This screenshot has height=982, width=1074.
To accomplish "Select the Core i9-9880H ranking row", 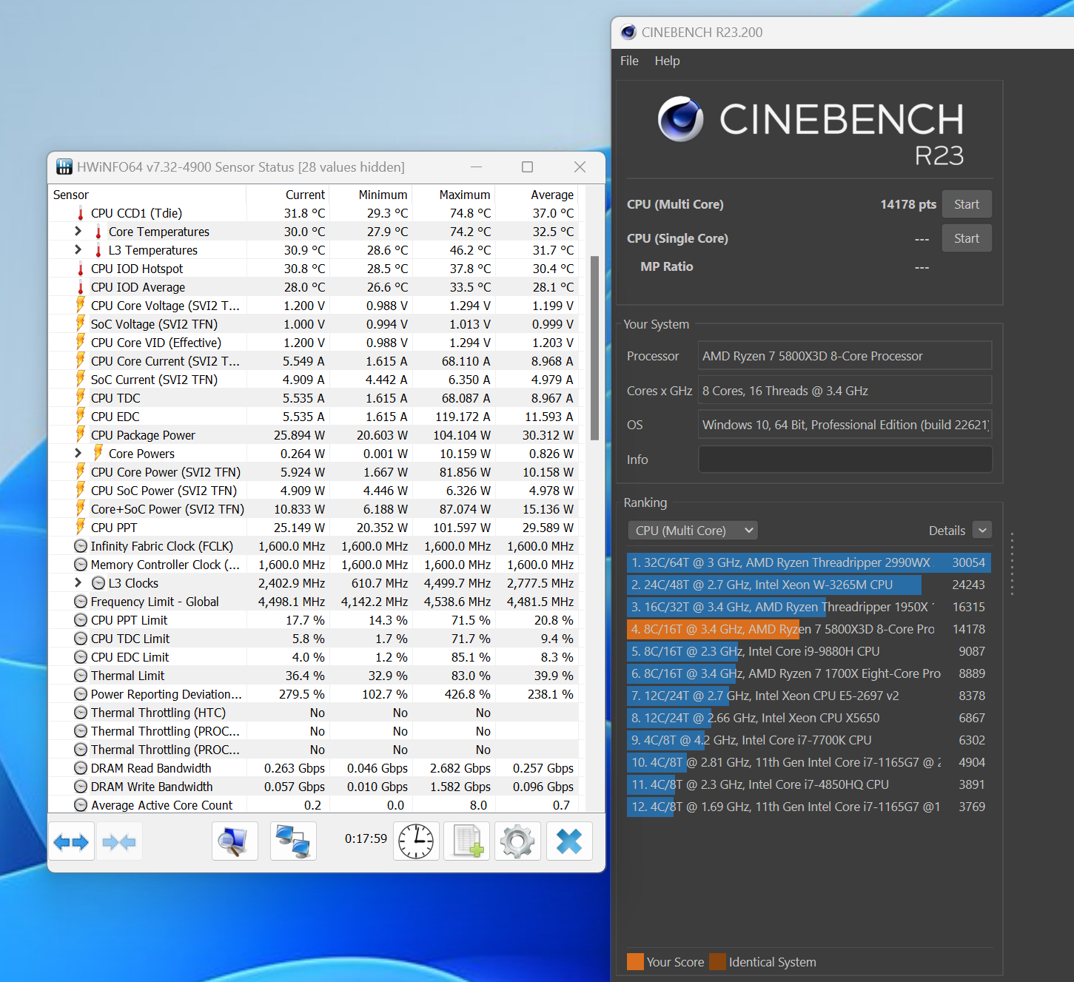I will (809, 651).
